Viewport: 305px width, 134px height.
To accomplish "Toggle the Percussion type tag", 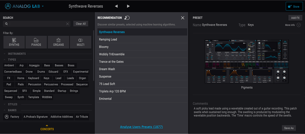I will coord(35,84).
